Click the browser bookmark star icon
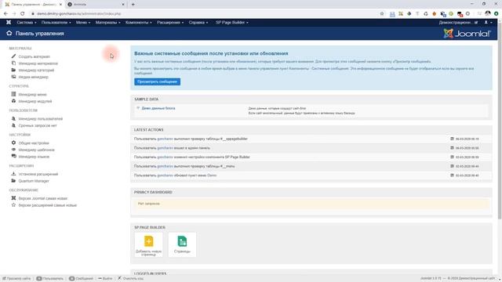This screenshot has height=282, width=502. pyautogui.click(x=382, y=14)
